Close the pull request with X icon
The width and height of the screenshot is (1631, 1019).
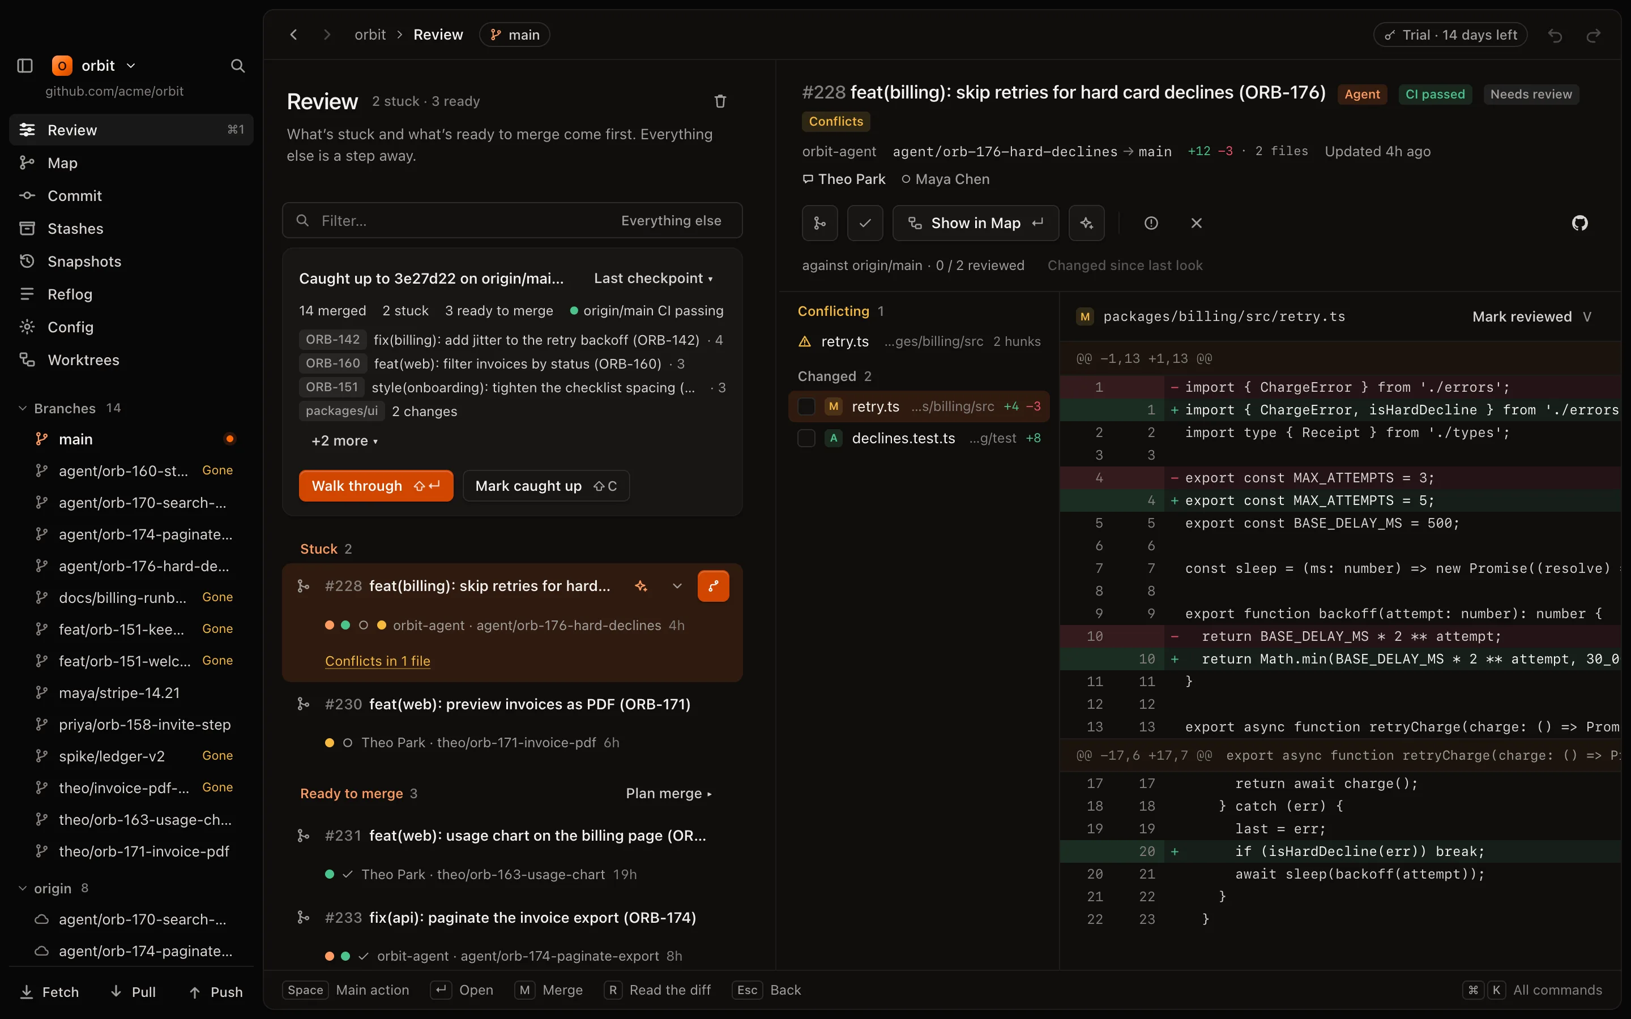pyautogui.click(x=1196, y=223)
